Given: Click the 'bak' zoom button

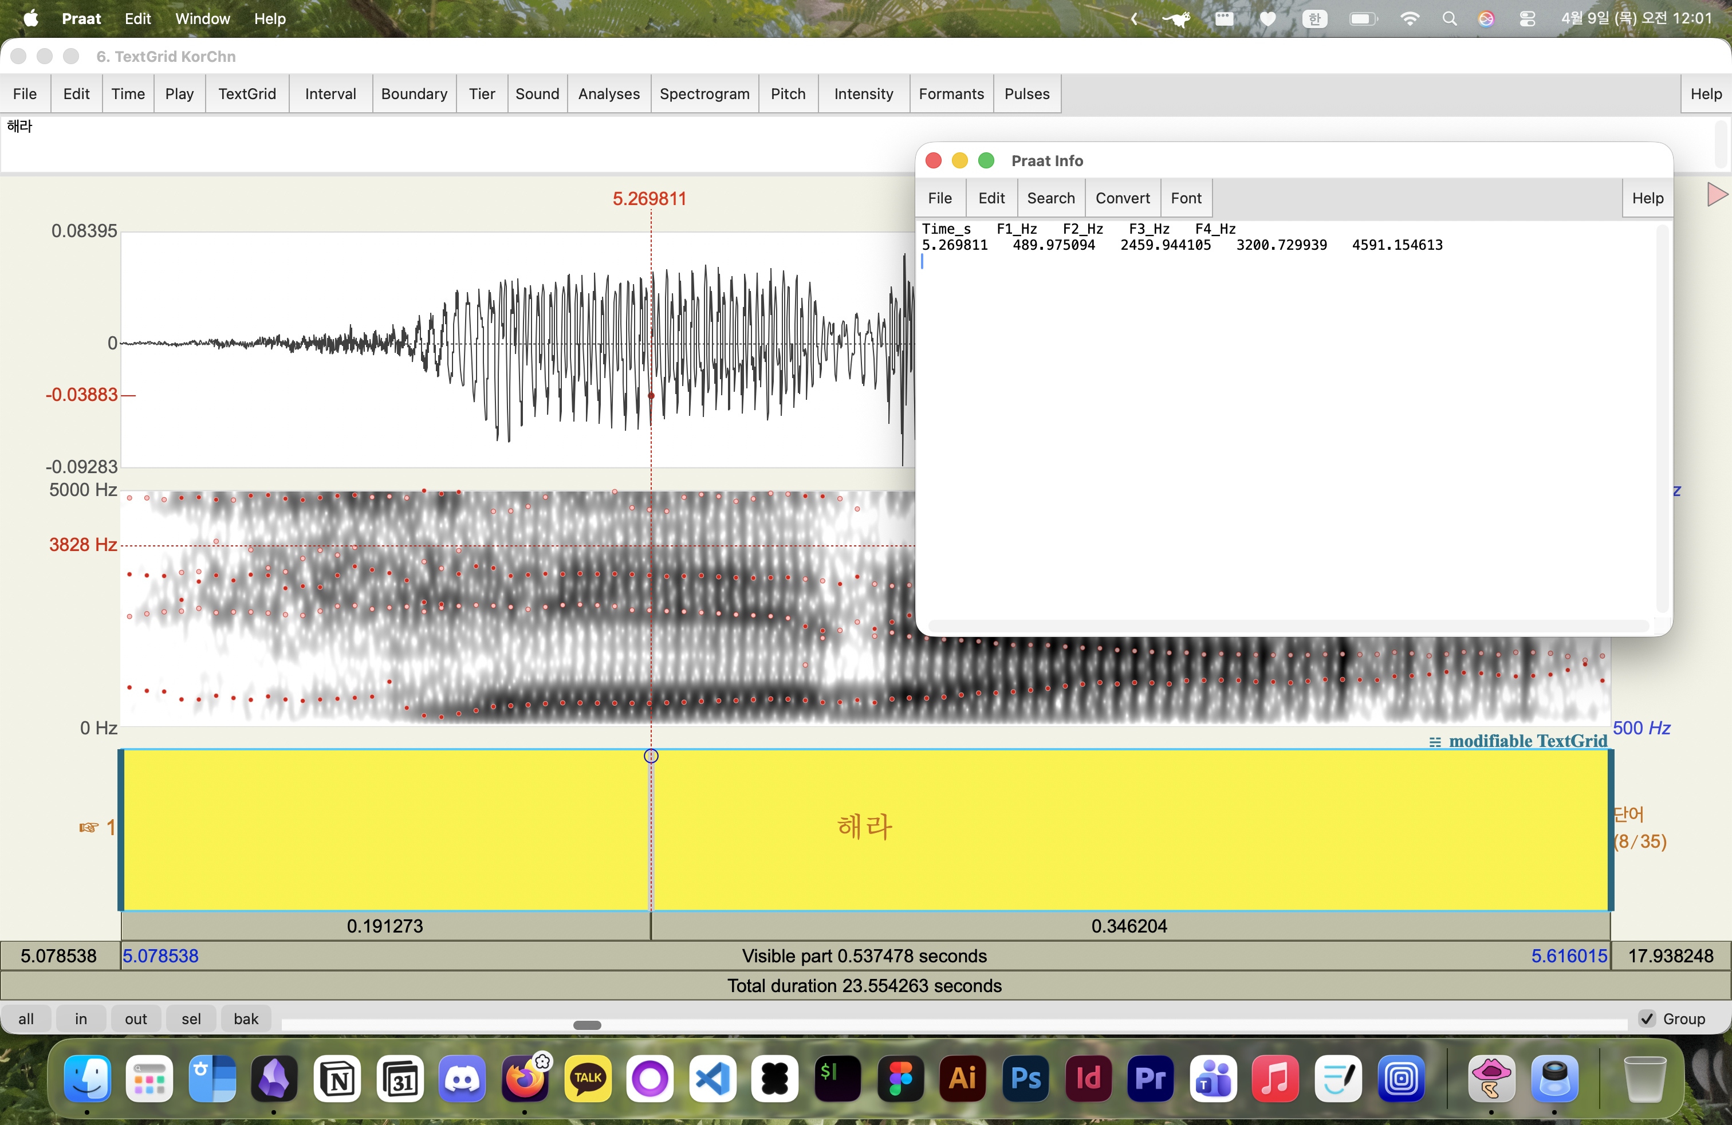Looking at the screenshot, I should click(x=245, y=1019).
